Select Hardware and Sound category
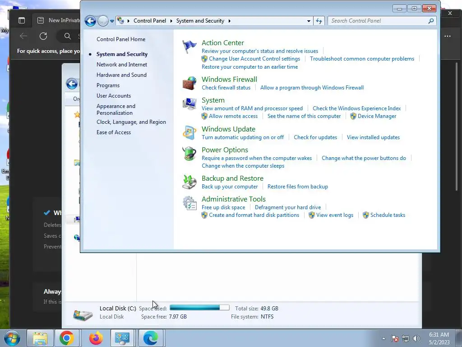 click(x=121, y=75)
